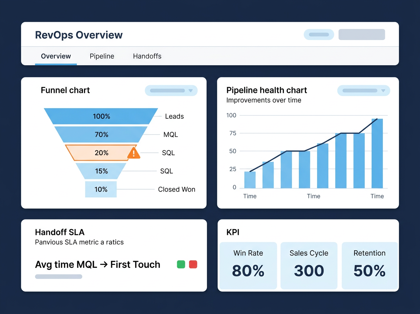Select the 15% funnel segment
Image resolution: width=420 pixels, height=314 pixels.
point(101,171)
